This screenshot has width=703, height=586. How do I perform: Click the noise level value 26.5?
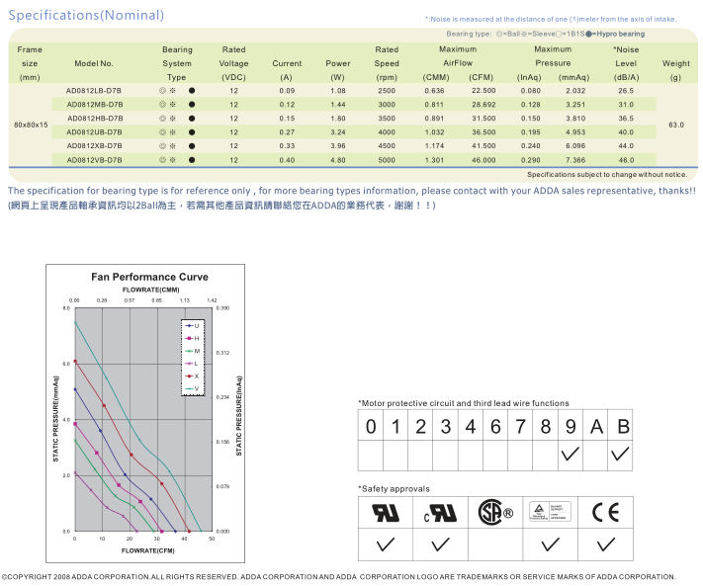coord(626,91)
